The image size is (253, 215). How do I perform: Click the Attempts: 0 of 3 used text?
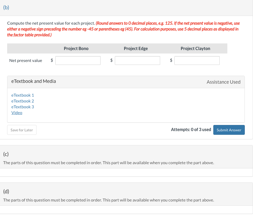[x=191, y=129]
